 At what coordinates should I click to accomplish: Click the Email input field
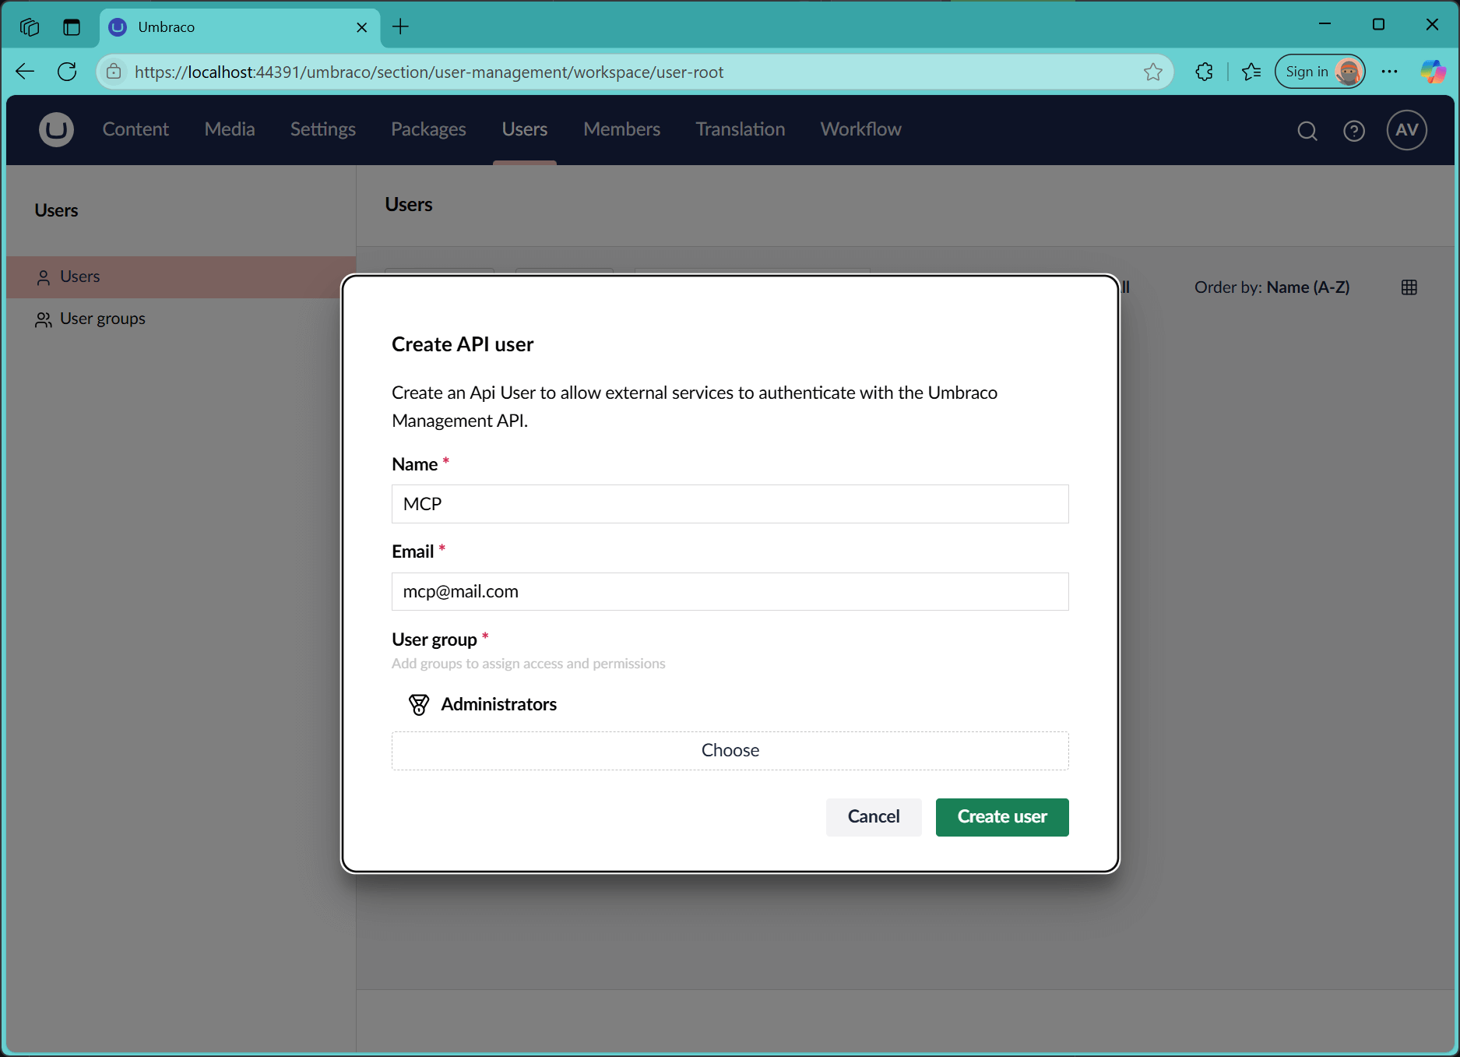[x=730, y=592]
